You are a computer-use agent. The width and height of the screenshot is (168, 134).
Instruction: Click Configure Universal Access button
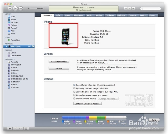pos(88,104)
